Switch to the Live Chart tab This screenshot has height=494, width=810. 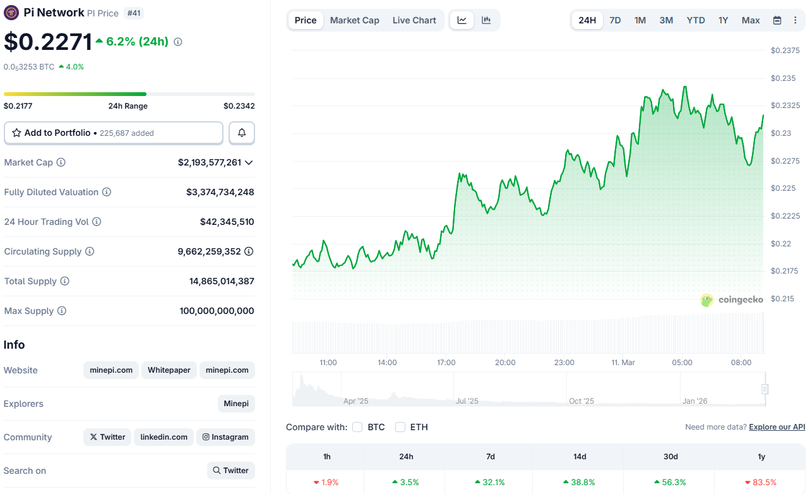(414, 20)
